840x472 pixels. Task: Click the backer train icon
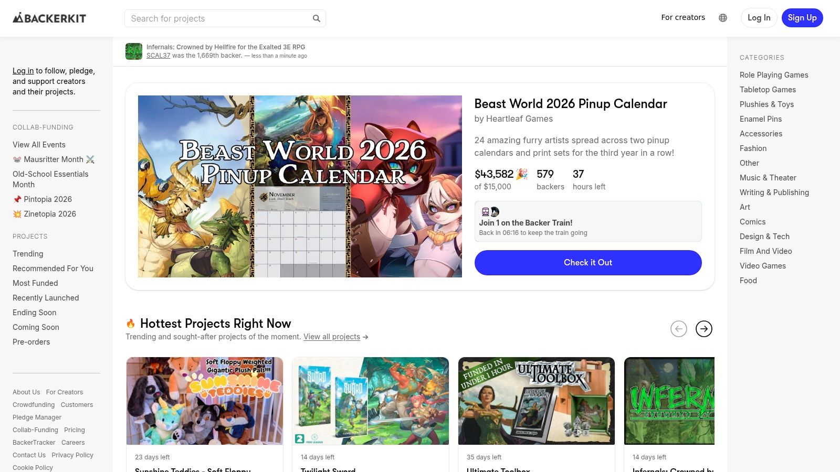485,211
